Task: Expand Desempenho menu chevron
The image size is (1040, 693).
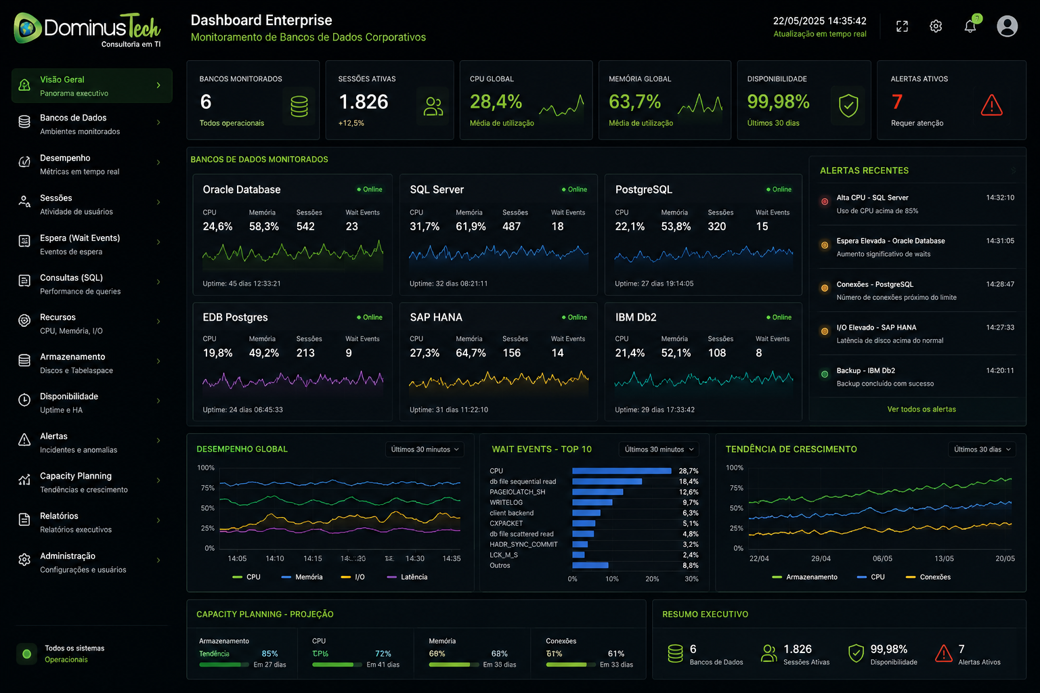Action: point(158,162)
